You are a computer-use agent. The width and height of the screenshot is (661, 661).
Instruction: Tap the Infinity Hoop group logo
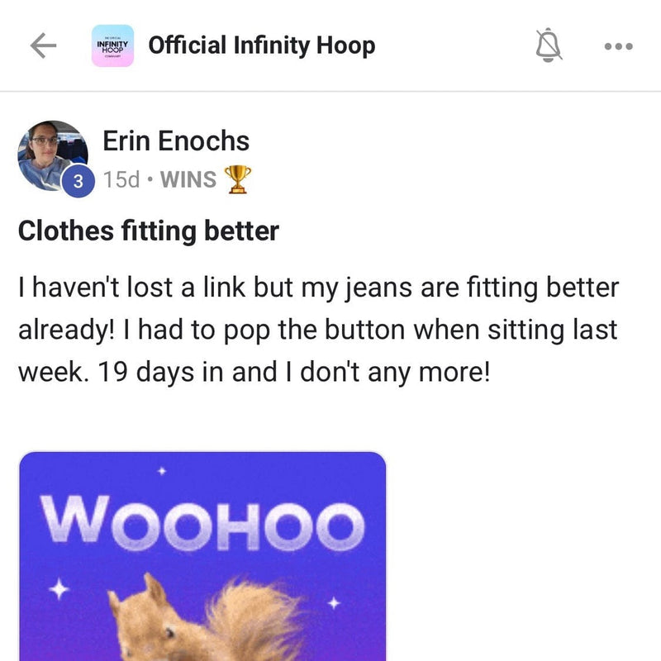[x=112, y=46]
